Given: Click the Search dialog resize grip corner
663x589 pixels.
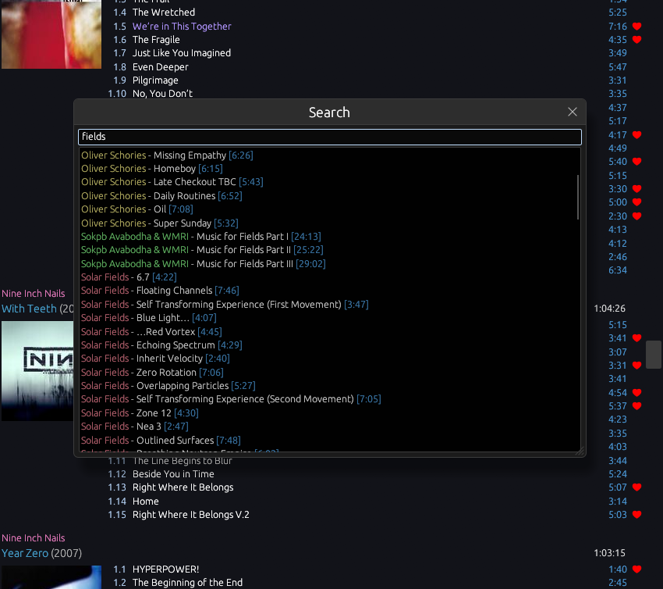Looking at the screenshot, I should (x=579, y=451).
